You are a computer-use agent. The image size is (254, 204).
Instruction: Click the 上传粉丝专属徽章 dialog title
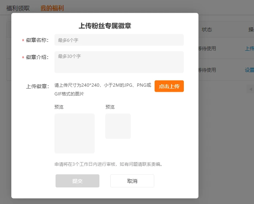105,25
